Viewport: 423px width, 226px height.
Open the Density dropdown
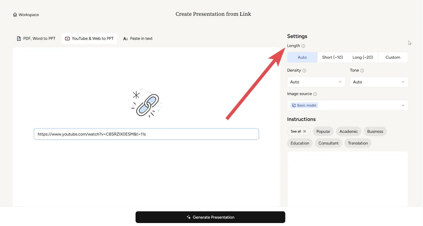click(x=316, y=82)
